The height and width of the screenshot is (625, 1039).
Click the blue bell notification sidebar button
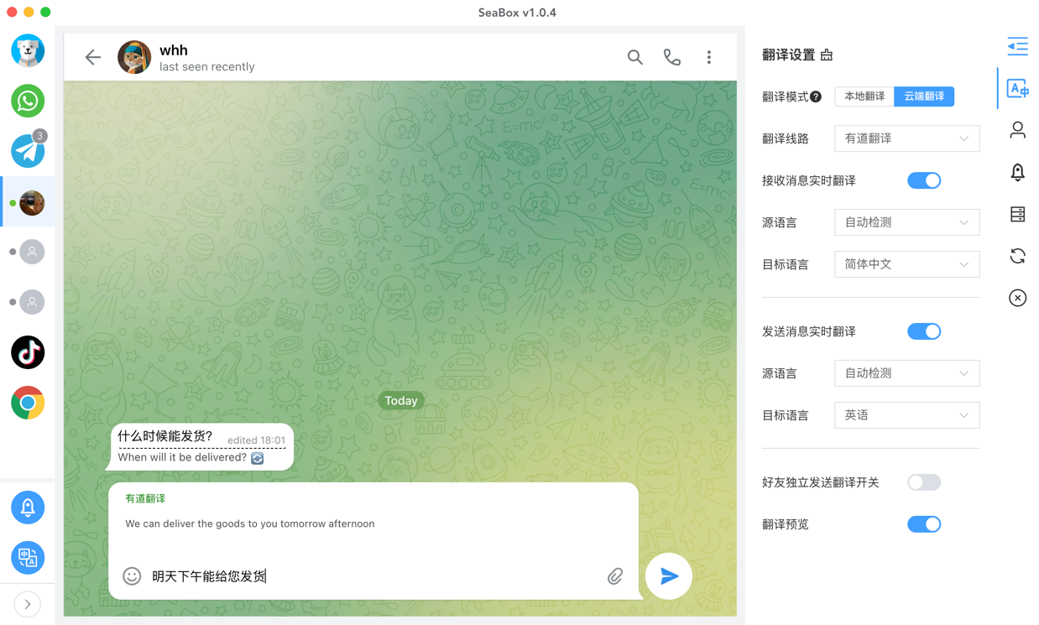pyautogui.click(x=28, y=508)
